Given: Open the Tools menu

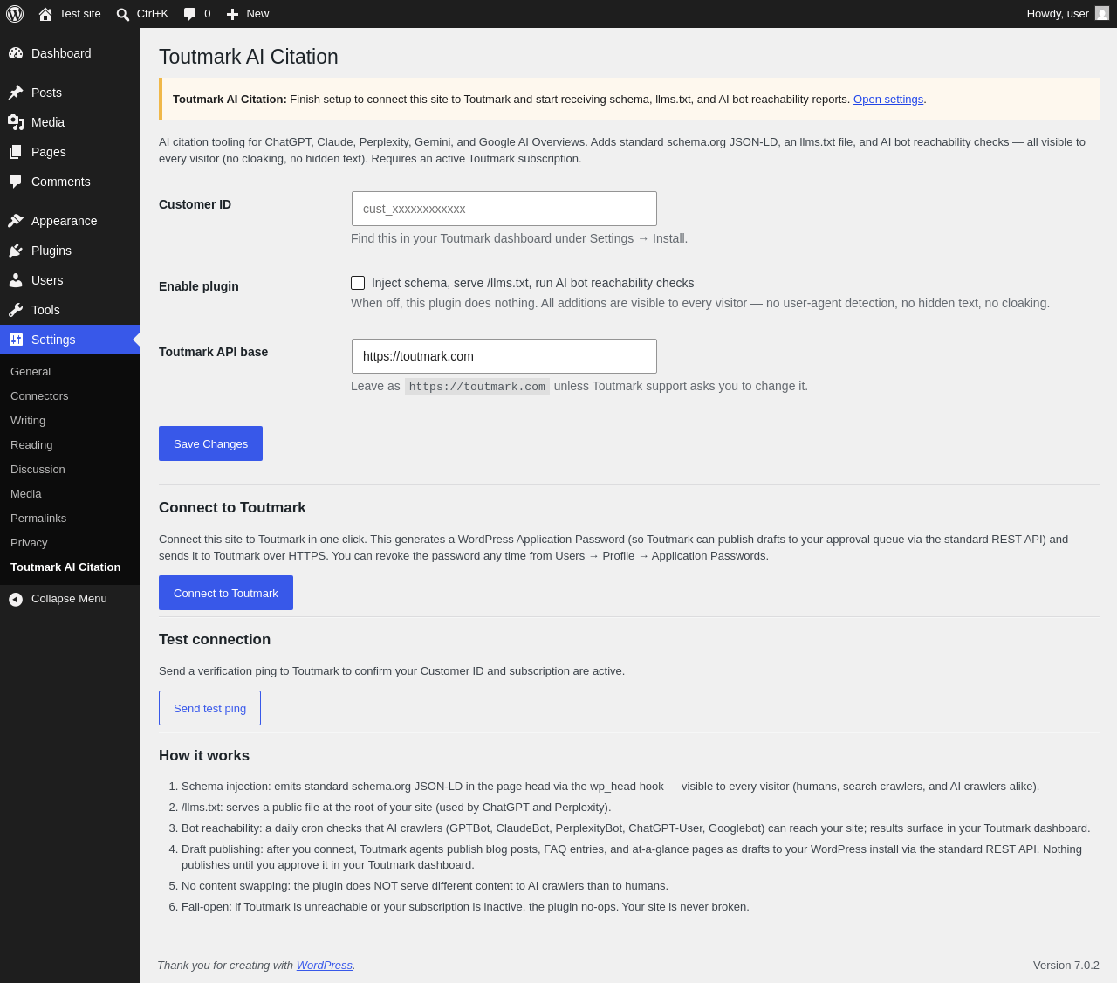Looking at the screenshot, I should pos(70,310).
